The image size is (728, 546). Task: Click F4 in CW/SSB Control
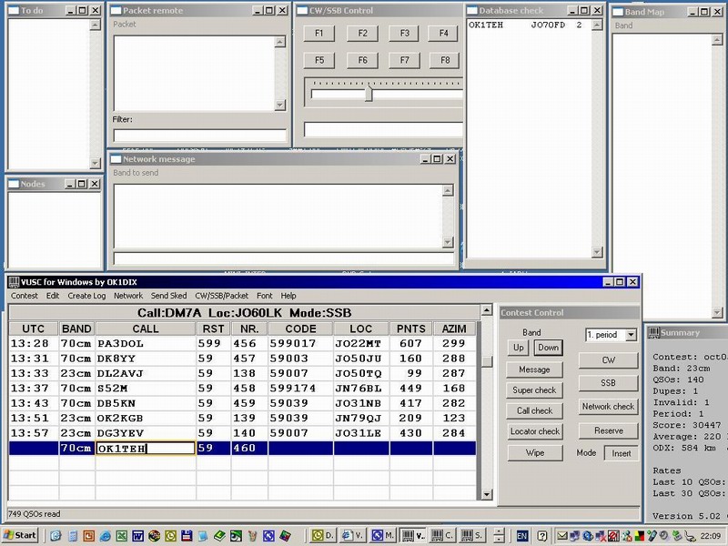(x=444, y=34)
